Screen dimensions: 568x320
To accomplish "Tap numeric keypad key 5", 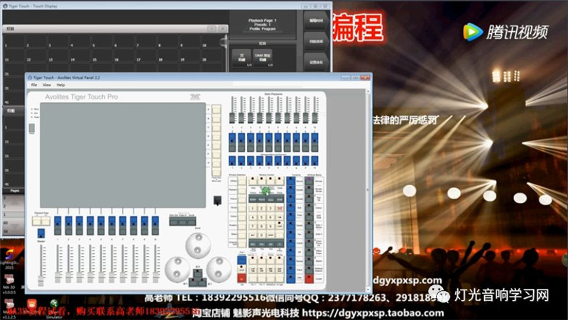I will pos(261,217).
